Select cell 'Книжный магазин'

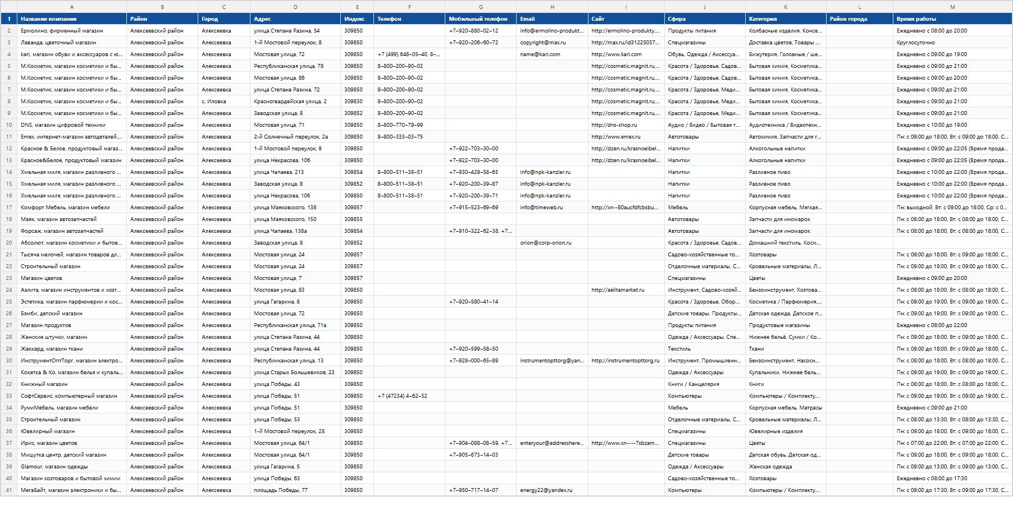[x=72, y=384]
